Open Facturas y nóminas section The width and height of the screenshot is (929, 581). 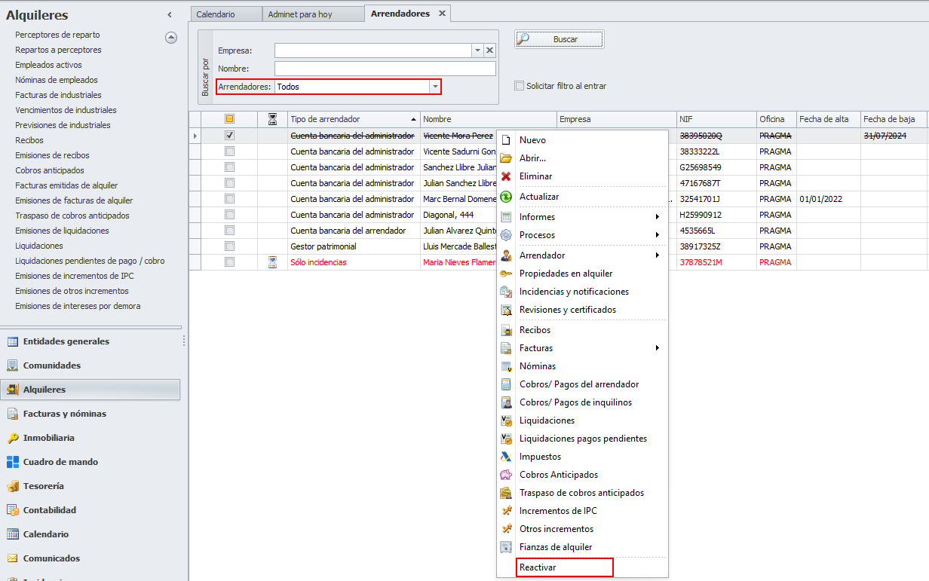click(x=90, y=414)
